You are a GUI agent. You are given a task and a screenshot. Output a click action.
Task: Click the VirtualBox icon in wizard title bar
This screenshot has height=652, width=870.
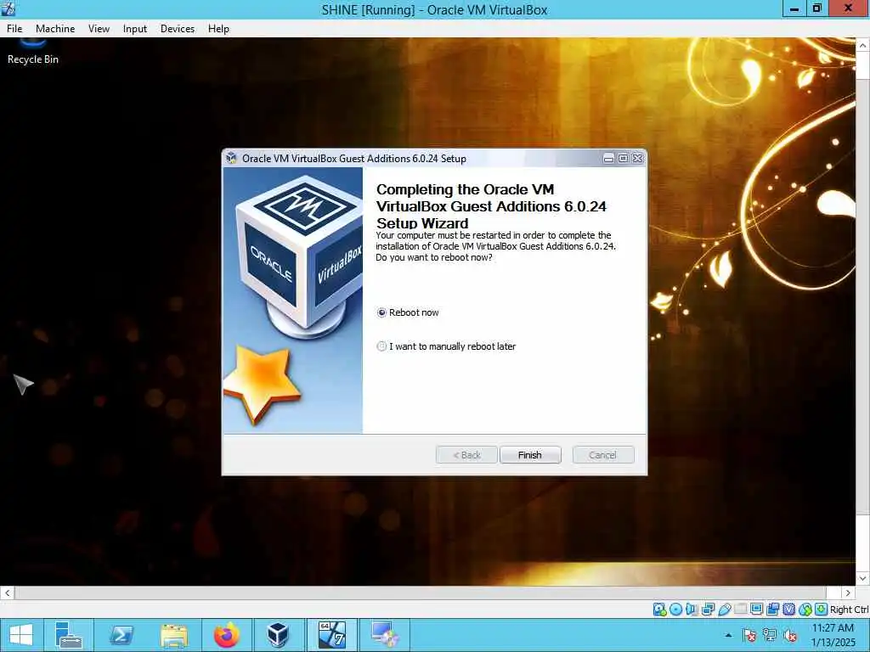click(x=231, y=159)
